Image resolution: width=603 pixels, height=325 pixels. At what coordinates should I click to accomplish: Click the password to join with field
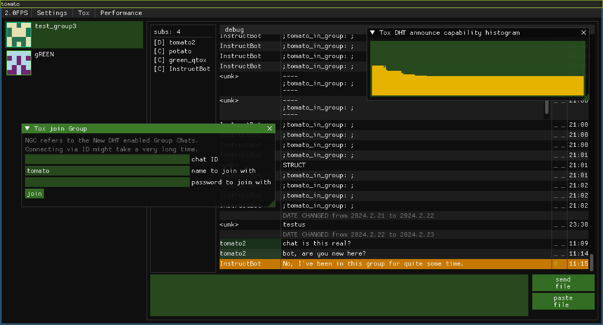107,182
